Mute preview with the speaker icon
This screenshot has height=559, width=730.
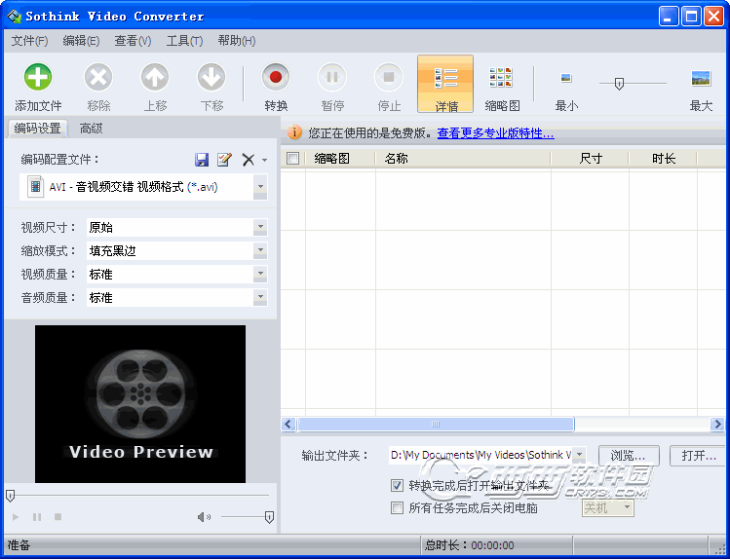[204, 517]
